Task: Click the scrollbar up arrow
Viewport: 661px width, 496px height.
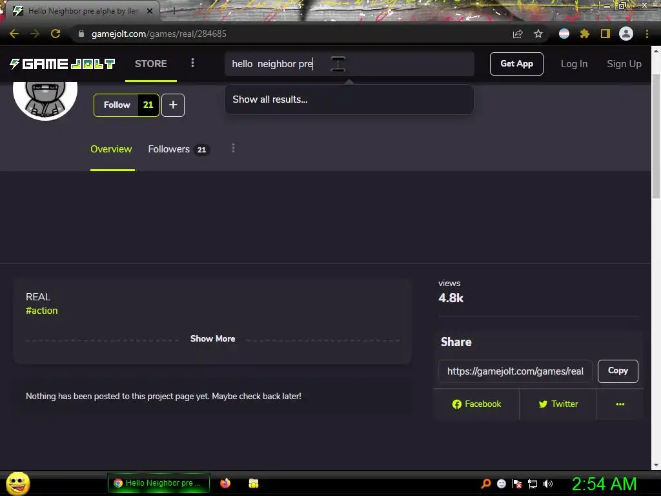Action: [x=656, y=51]
